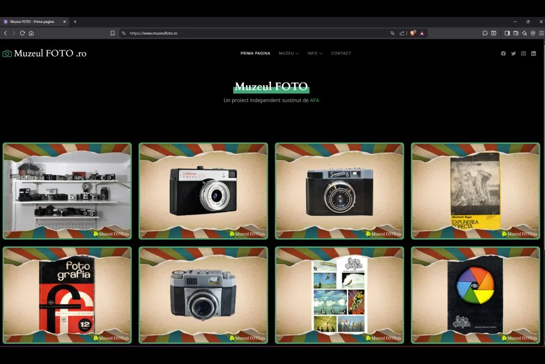The width and height of the screenshot is (545, 364).
Task: Open the browser Extensions puzzle icon
Action: [485, 33]
